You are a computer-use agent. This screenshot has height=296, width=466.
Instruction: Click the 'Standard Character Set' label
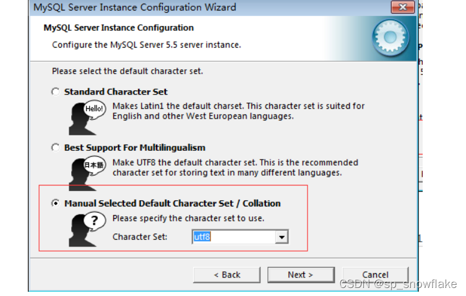tap(116, 91)
